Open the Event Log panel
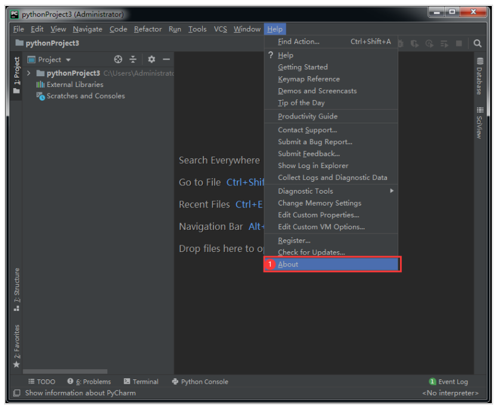This screenshot has height=408, width=499. pyautogui.click(x=448, y=382)
